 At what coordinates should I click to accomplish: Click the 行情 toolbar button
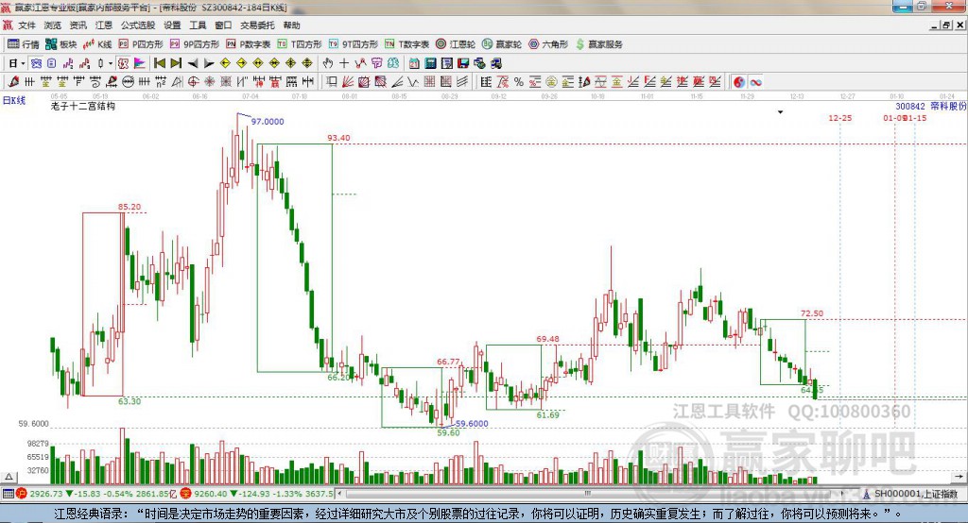[24, 44]
